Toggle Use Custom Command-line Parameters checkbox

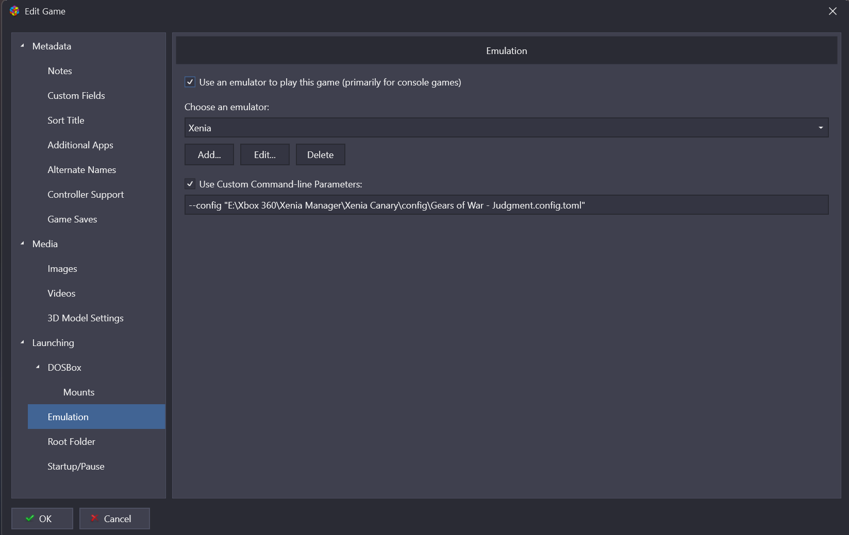[x=190, y=184]
